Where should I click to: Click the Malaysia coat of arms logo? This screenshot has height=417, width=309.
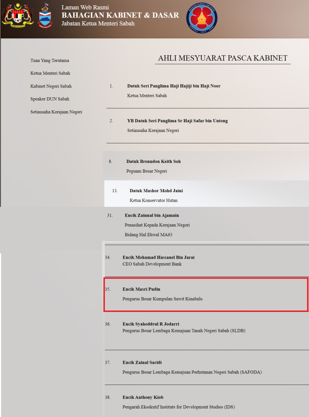17,15
